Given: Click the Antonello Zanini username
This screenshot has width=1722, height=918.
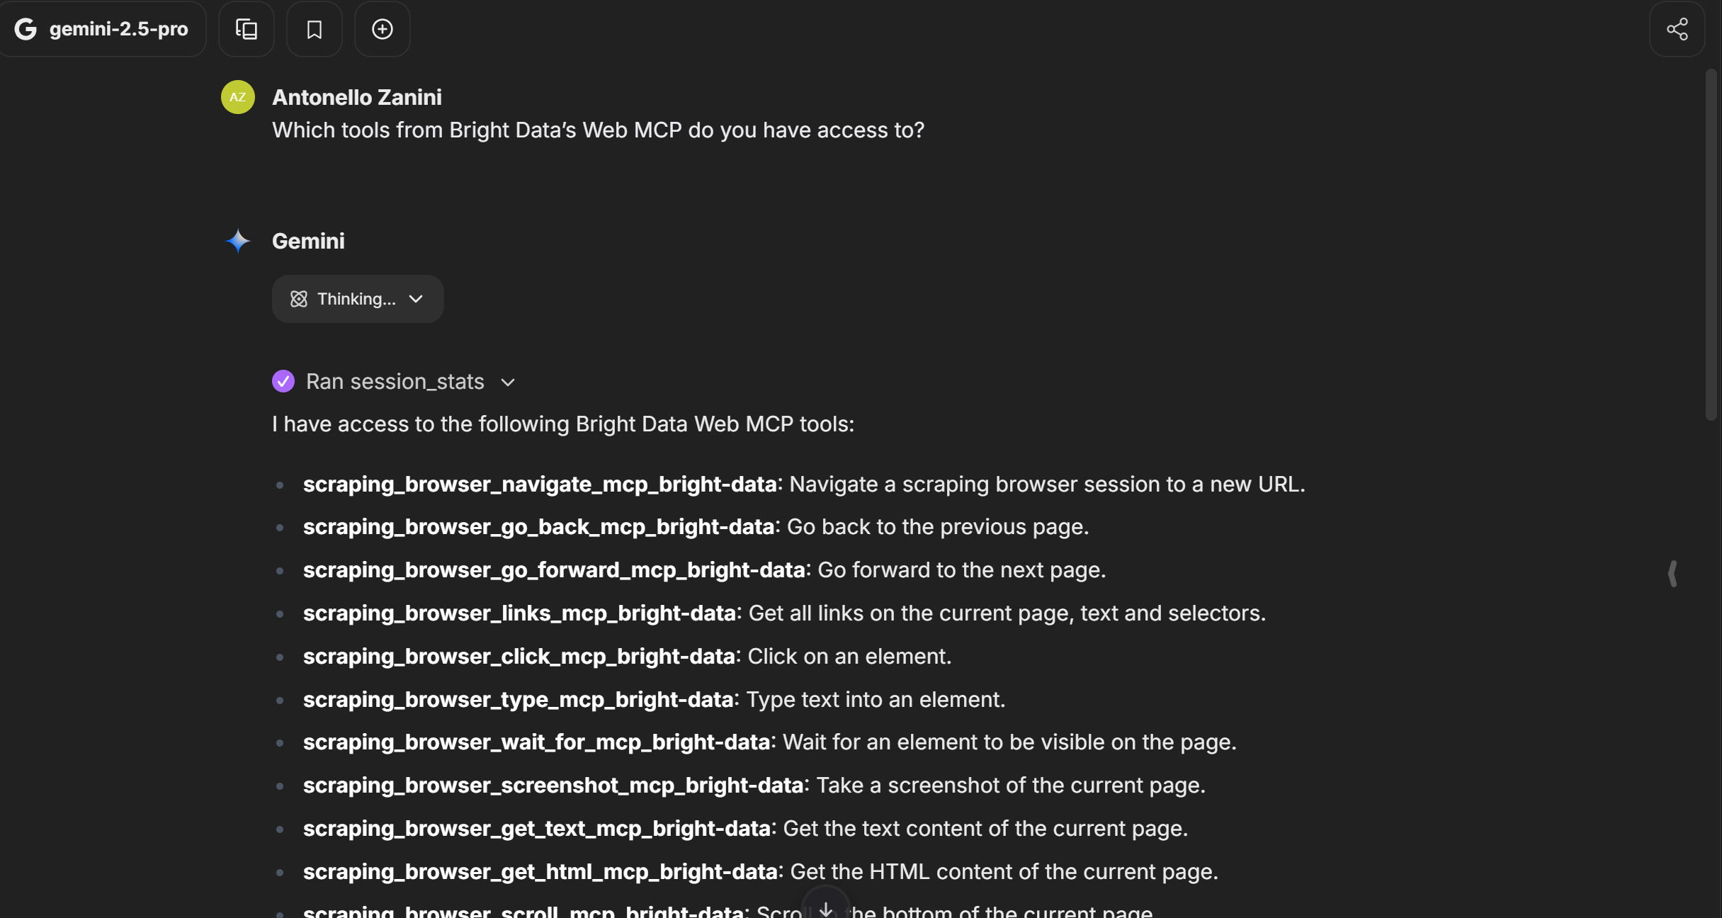Looking at the screenshot, I should pos(356,97).
